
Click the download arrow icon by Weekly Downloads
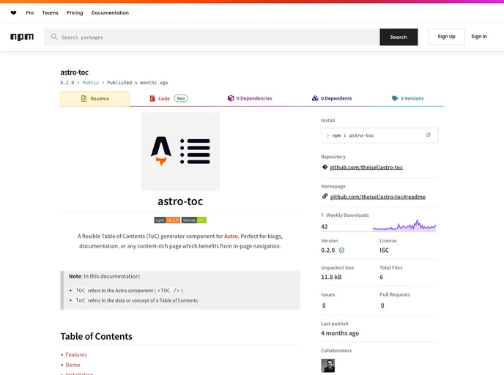(x=322, y=215)
